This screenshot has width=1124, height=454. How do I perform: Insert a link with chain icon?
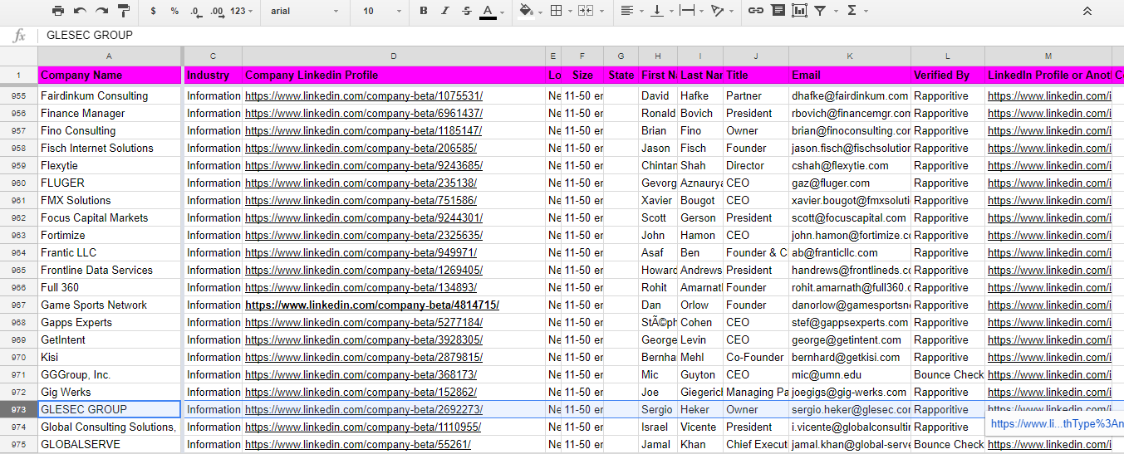(755, 11)
